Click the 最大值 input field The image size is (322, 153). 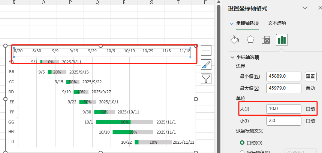pos(284,88)
